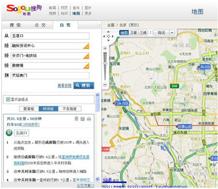Screen dimensions: 218x189
Task: Toggle the 路况 traffic layer
Action: tap(161, 33)
